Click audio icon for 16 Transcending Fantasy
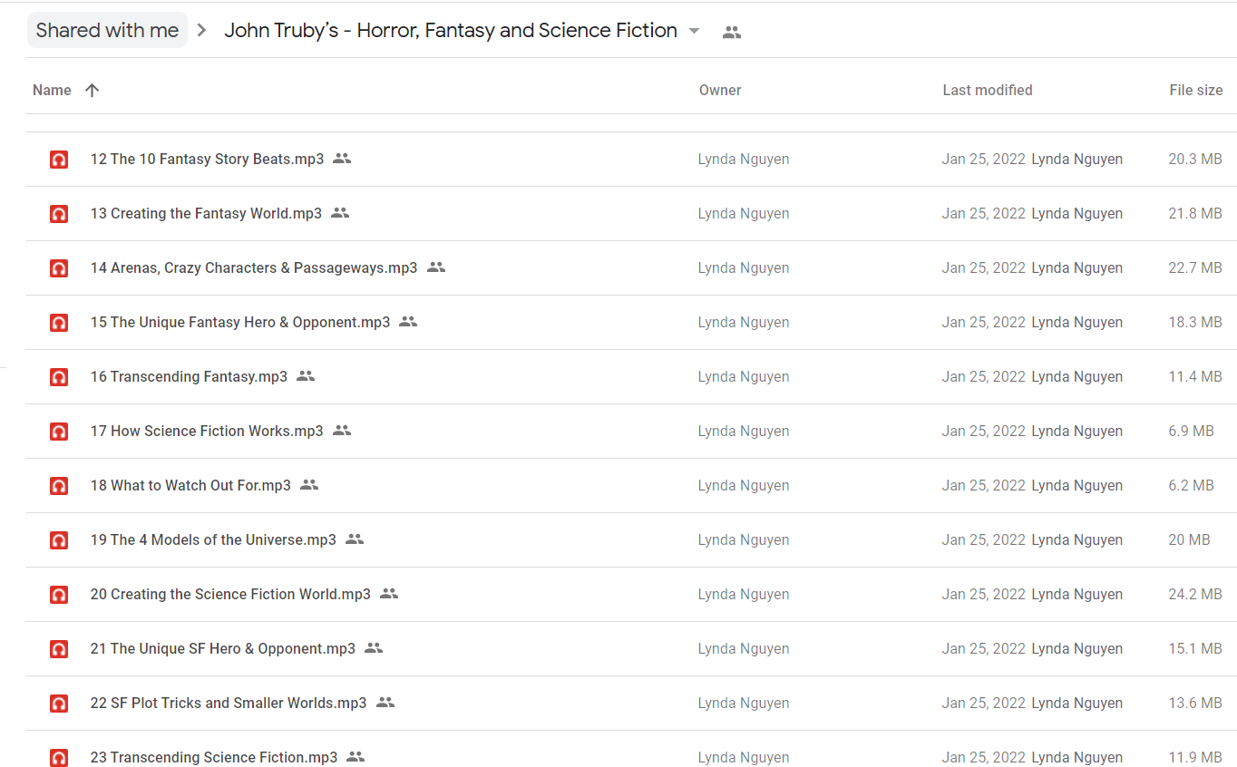The width and height of the screenshot is (1237, 767). (59, 377)
